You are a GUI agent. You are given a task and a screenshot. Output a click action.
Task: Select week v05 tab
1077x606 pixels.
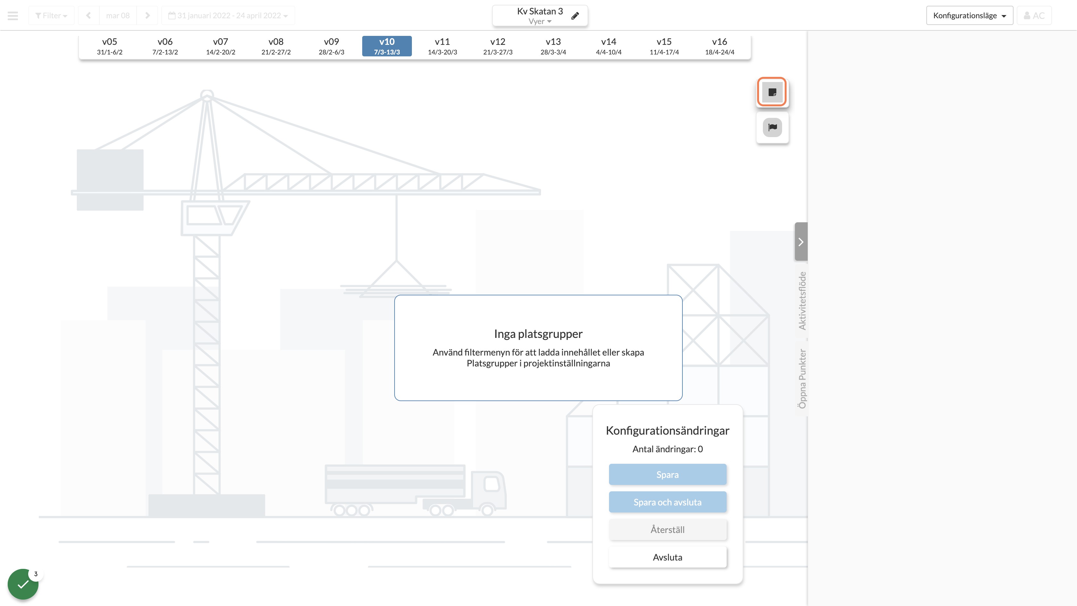pos(110,46)
